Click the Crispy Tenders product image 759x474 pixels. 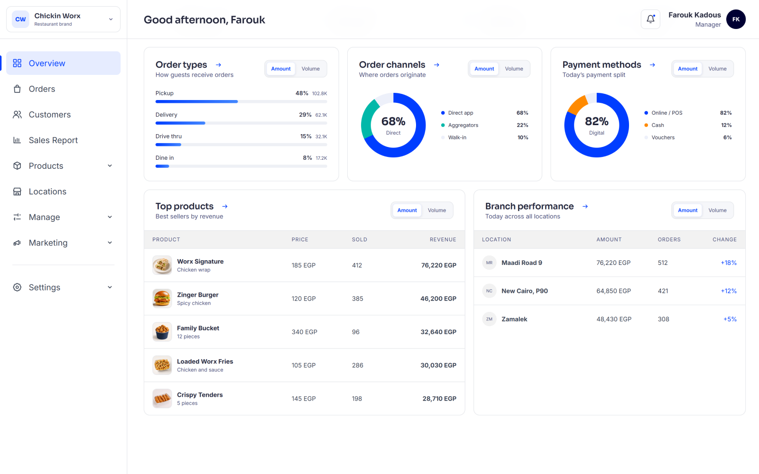click(x=162, y=399)
